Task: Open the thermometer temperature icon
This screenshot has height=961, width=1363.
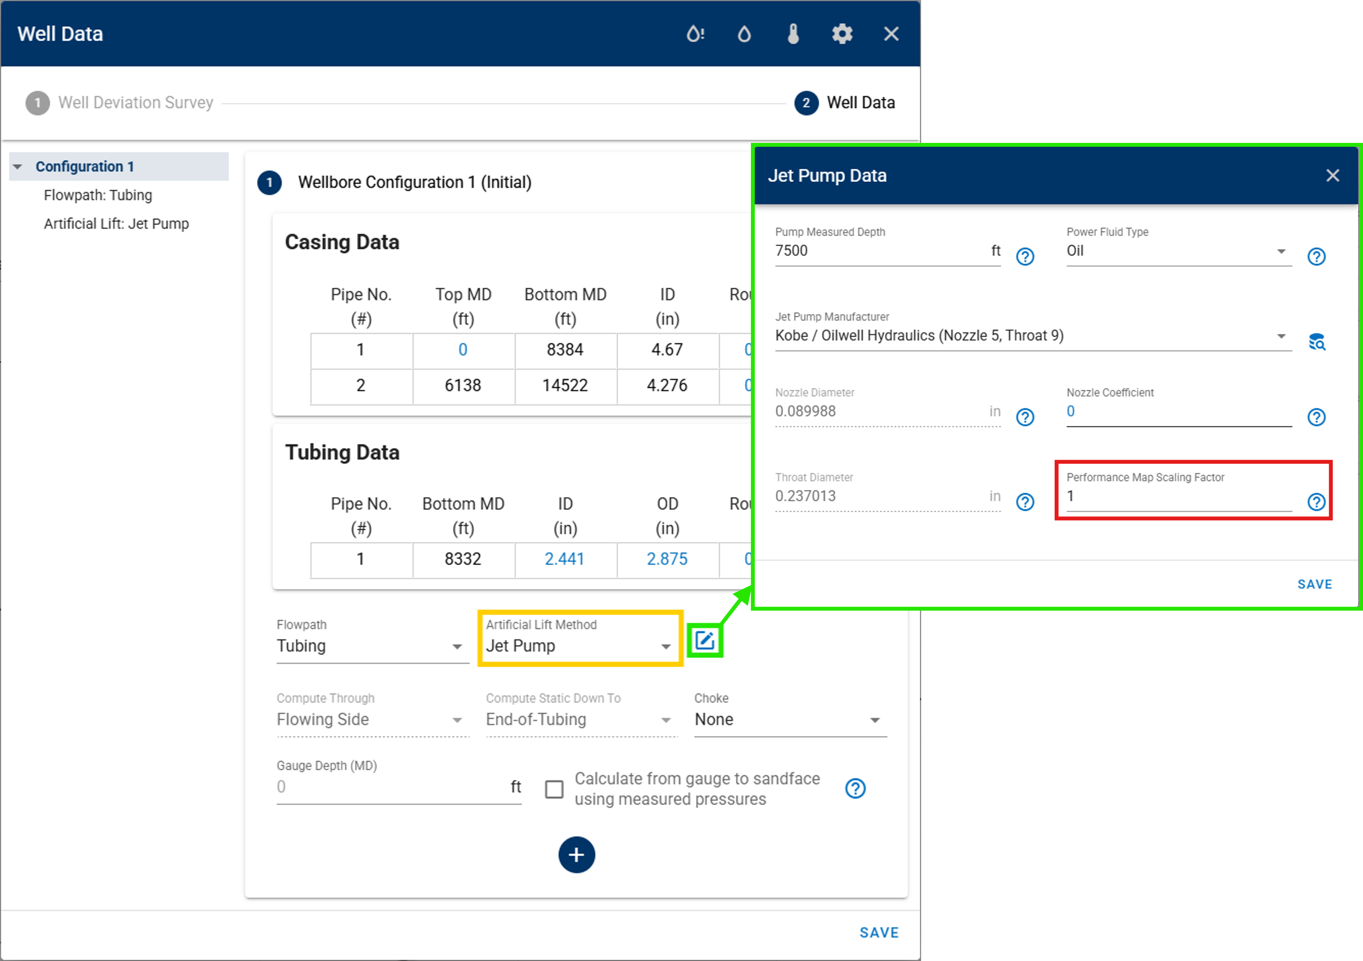Action: click(x=793, y=34)
